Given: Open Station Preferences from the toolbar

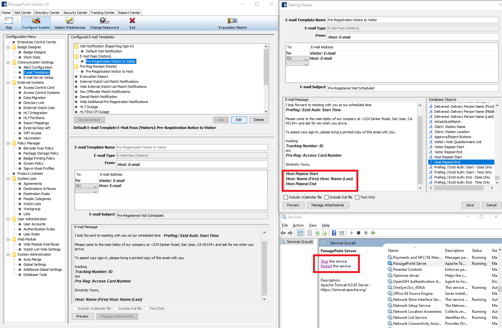Looking at the screenshot, I should (x=70, y=21).
